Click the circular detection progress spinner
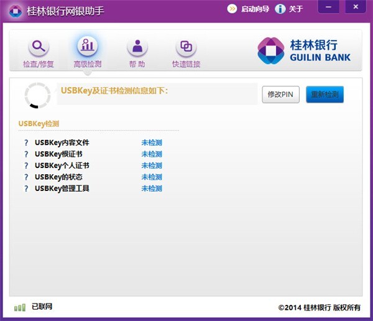The image size is (373, 321). 37,95
